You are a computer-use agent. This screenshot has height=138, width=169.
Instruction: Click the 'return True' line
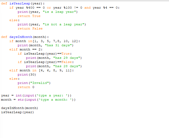pyautogui.click(x=29, y=16)
